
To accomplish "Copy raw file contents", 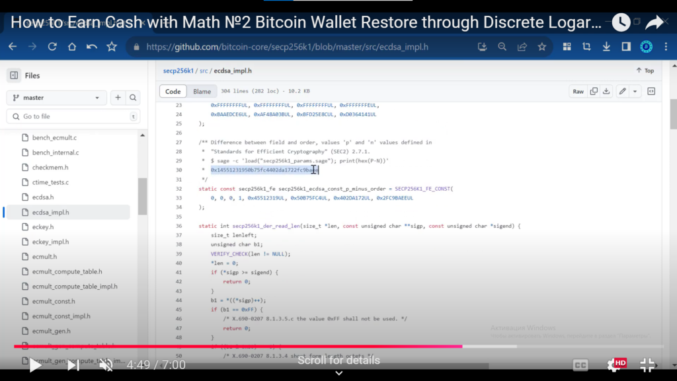I will pos(594,91).
